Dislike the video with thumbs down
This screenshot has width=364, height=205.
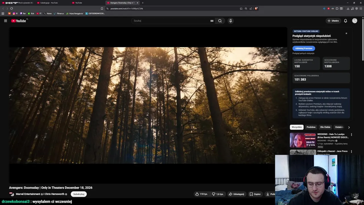218,194
